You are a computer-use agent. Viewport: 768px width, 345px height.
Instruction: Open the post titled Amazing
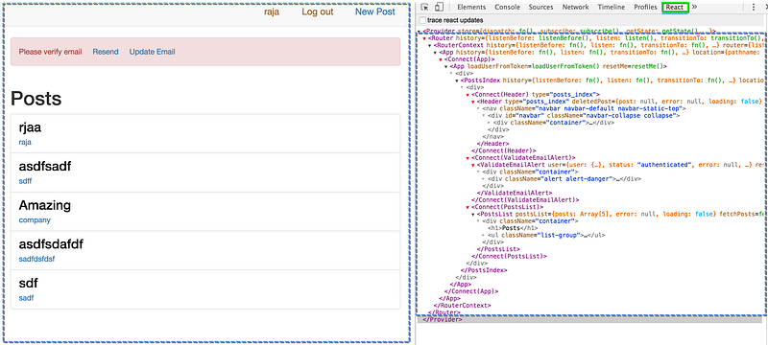coord(44,205)
